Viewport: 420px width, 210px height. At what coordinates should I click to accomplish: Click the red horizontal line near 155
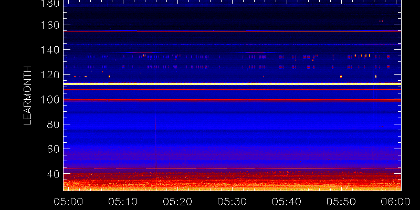click(x=232, y=31)
